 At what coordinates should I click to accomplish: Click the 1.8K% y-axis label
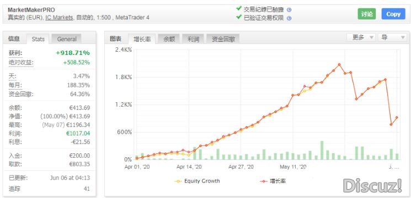point(123,78)
